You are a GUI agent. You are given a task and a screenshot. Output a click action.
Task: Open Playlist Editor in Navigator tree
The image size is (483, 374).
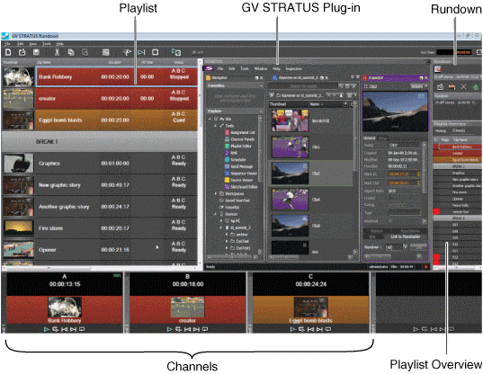point(240,146)
